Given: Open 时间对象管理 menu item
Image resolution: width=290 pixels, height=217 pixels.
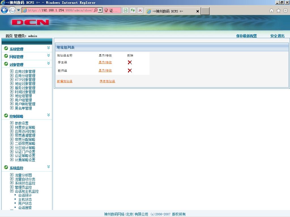Looking at the screenshot, I should click(25, 92).
